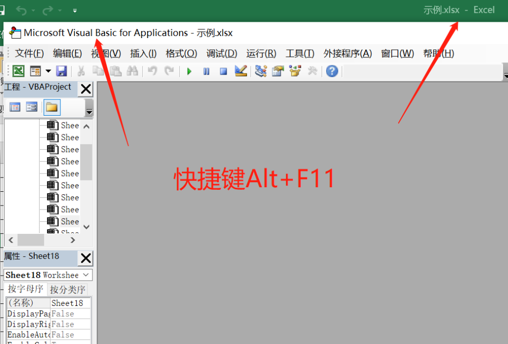Open the Object Browser icon
Screen dimensions: 508x344
pyautogui.click(x=295, y=71)
